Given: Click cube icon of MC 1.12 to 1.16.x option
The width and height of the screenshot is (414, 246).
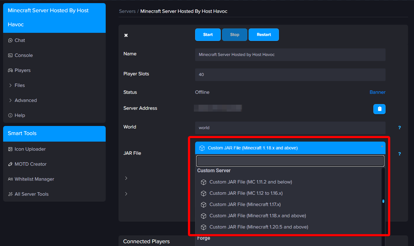Looking at the screenshot, I should [204, 193].
